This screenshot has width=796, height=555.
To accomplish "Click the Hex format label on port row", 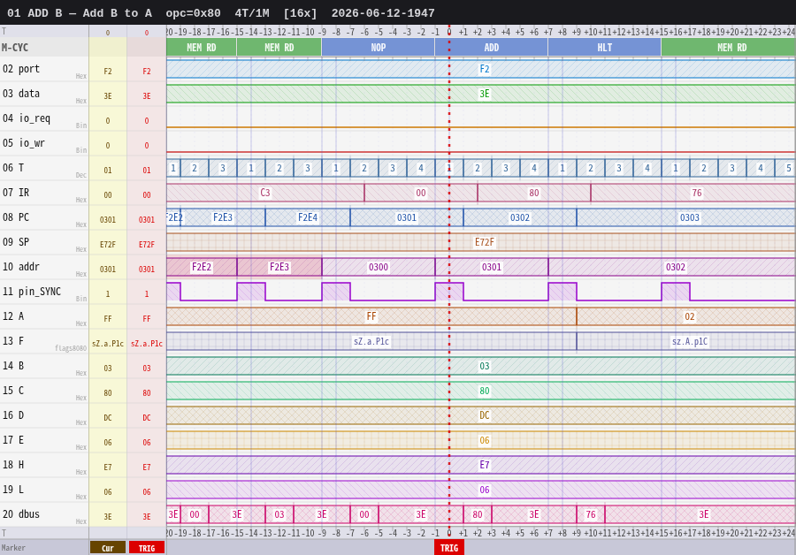I will [x=81, y=76].
